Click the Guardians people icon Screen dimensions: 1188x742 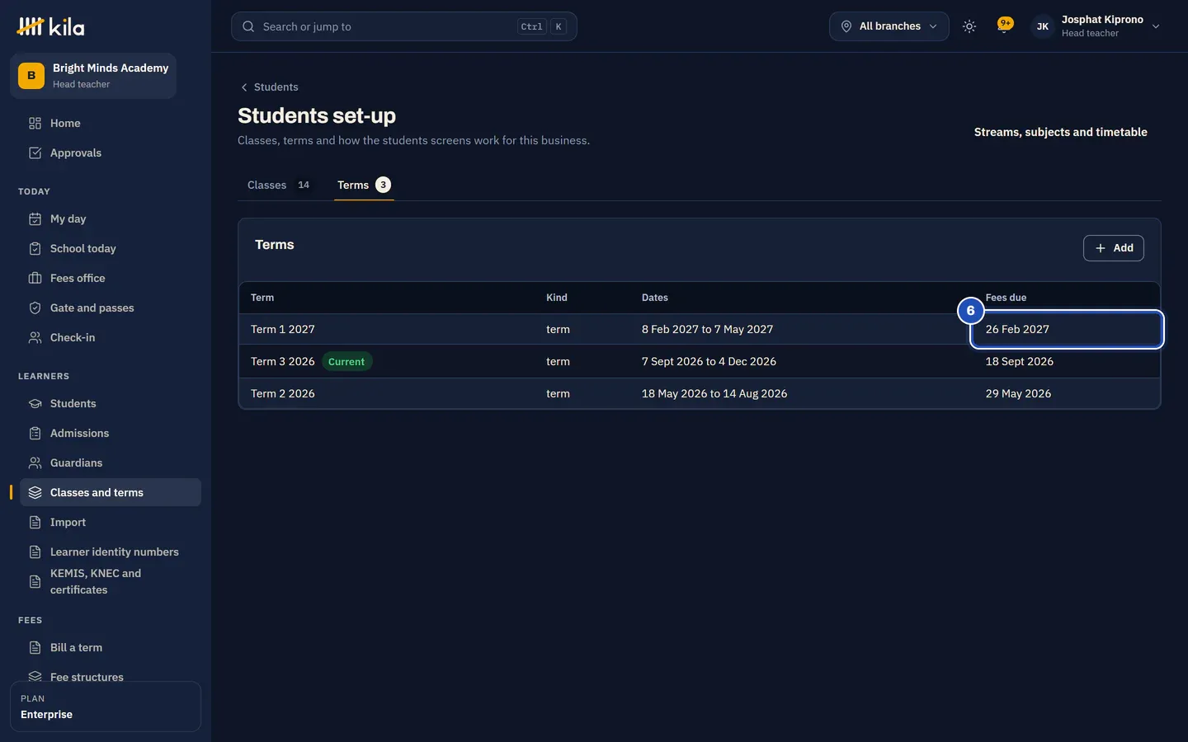(x=35, y=463)
